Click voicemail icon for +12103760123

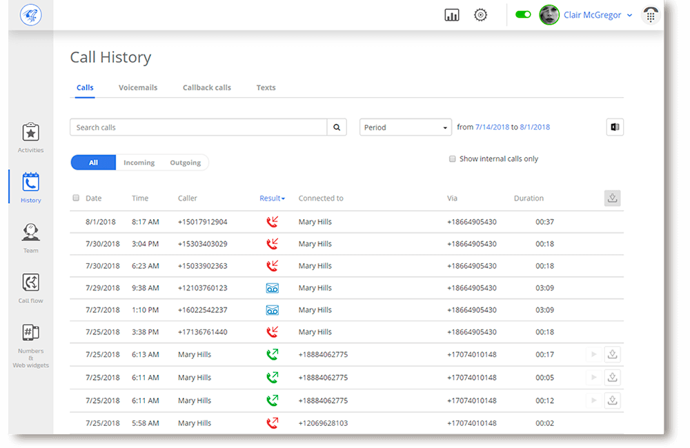point(273,288)
